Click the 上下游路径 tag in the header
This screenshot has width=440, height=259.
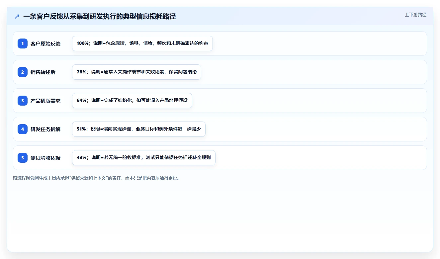(415, 15)
